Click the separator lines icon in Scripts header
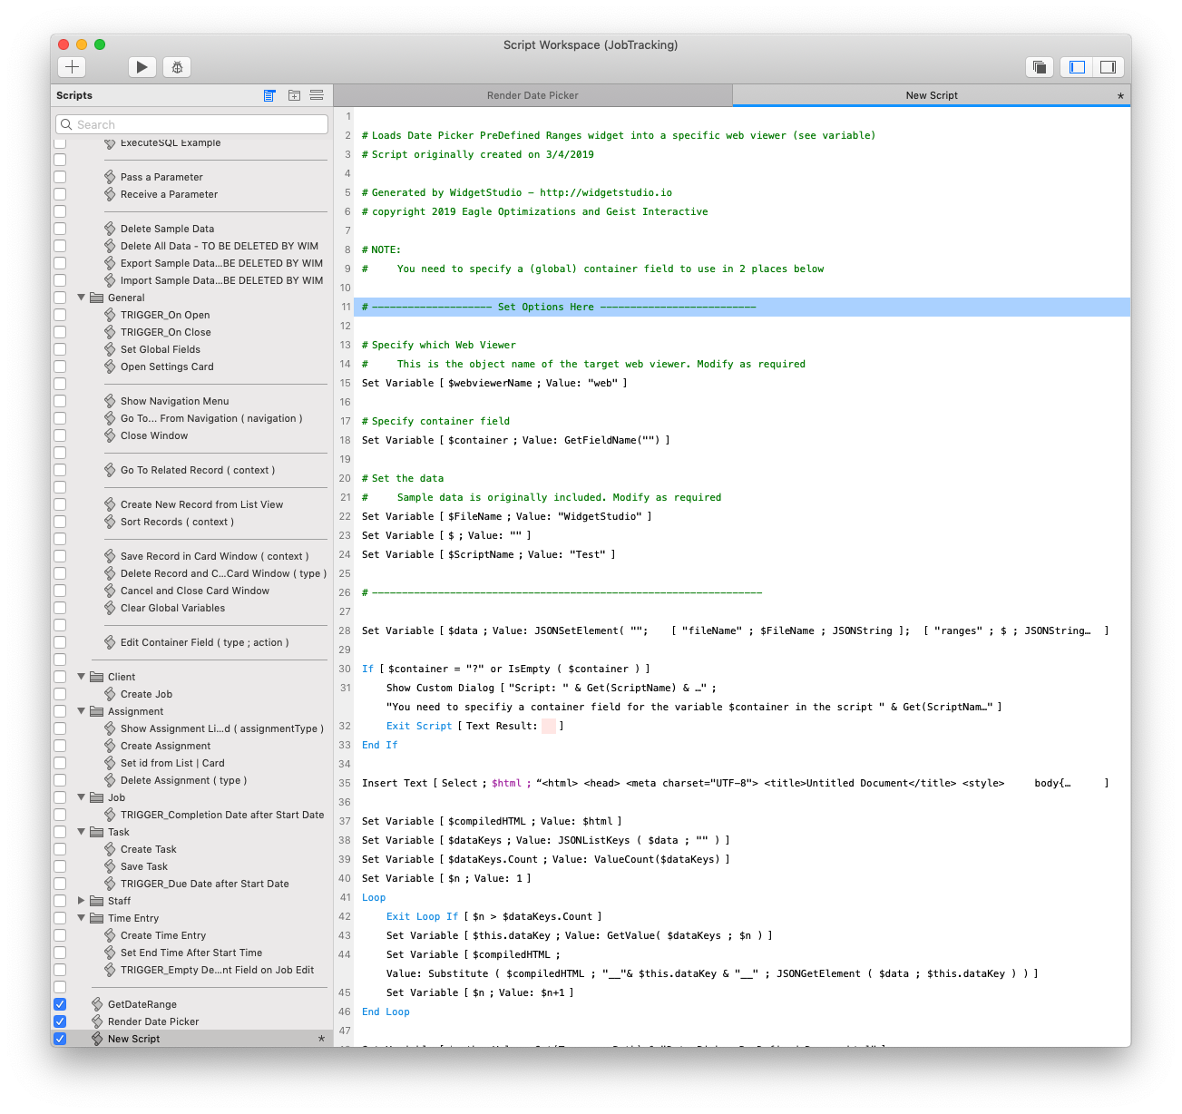 [x=317, y=95]
